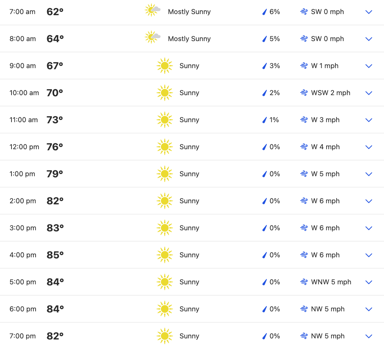Click the raindrop icon at 10:00 am
Image resolution: width=384 pixels, height=348 pixels.
pos(265,93)
